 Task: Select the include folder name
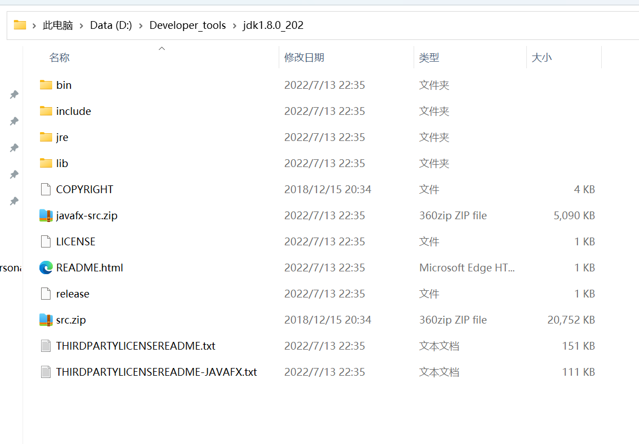click(74, 111)
